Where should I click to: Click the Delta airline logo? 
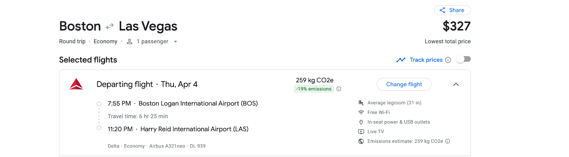(x=76, y=84)
